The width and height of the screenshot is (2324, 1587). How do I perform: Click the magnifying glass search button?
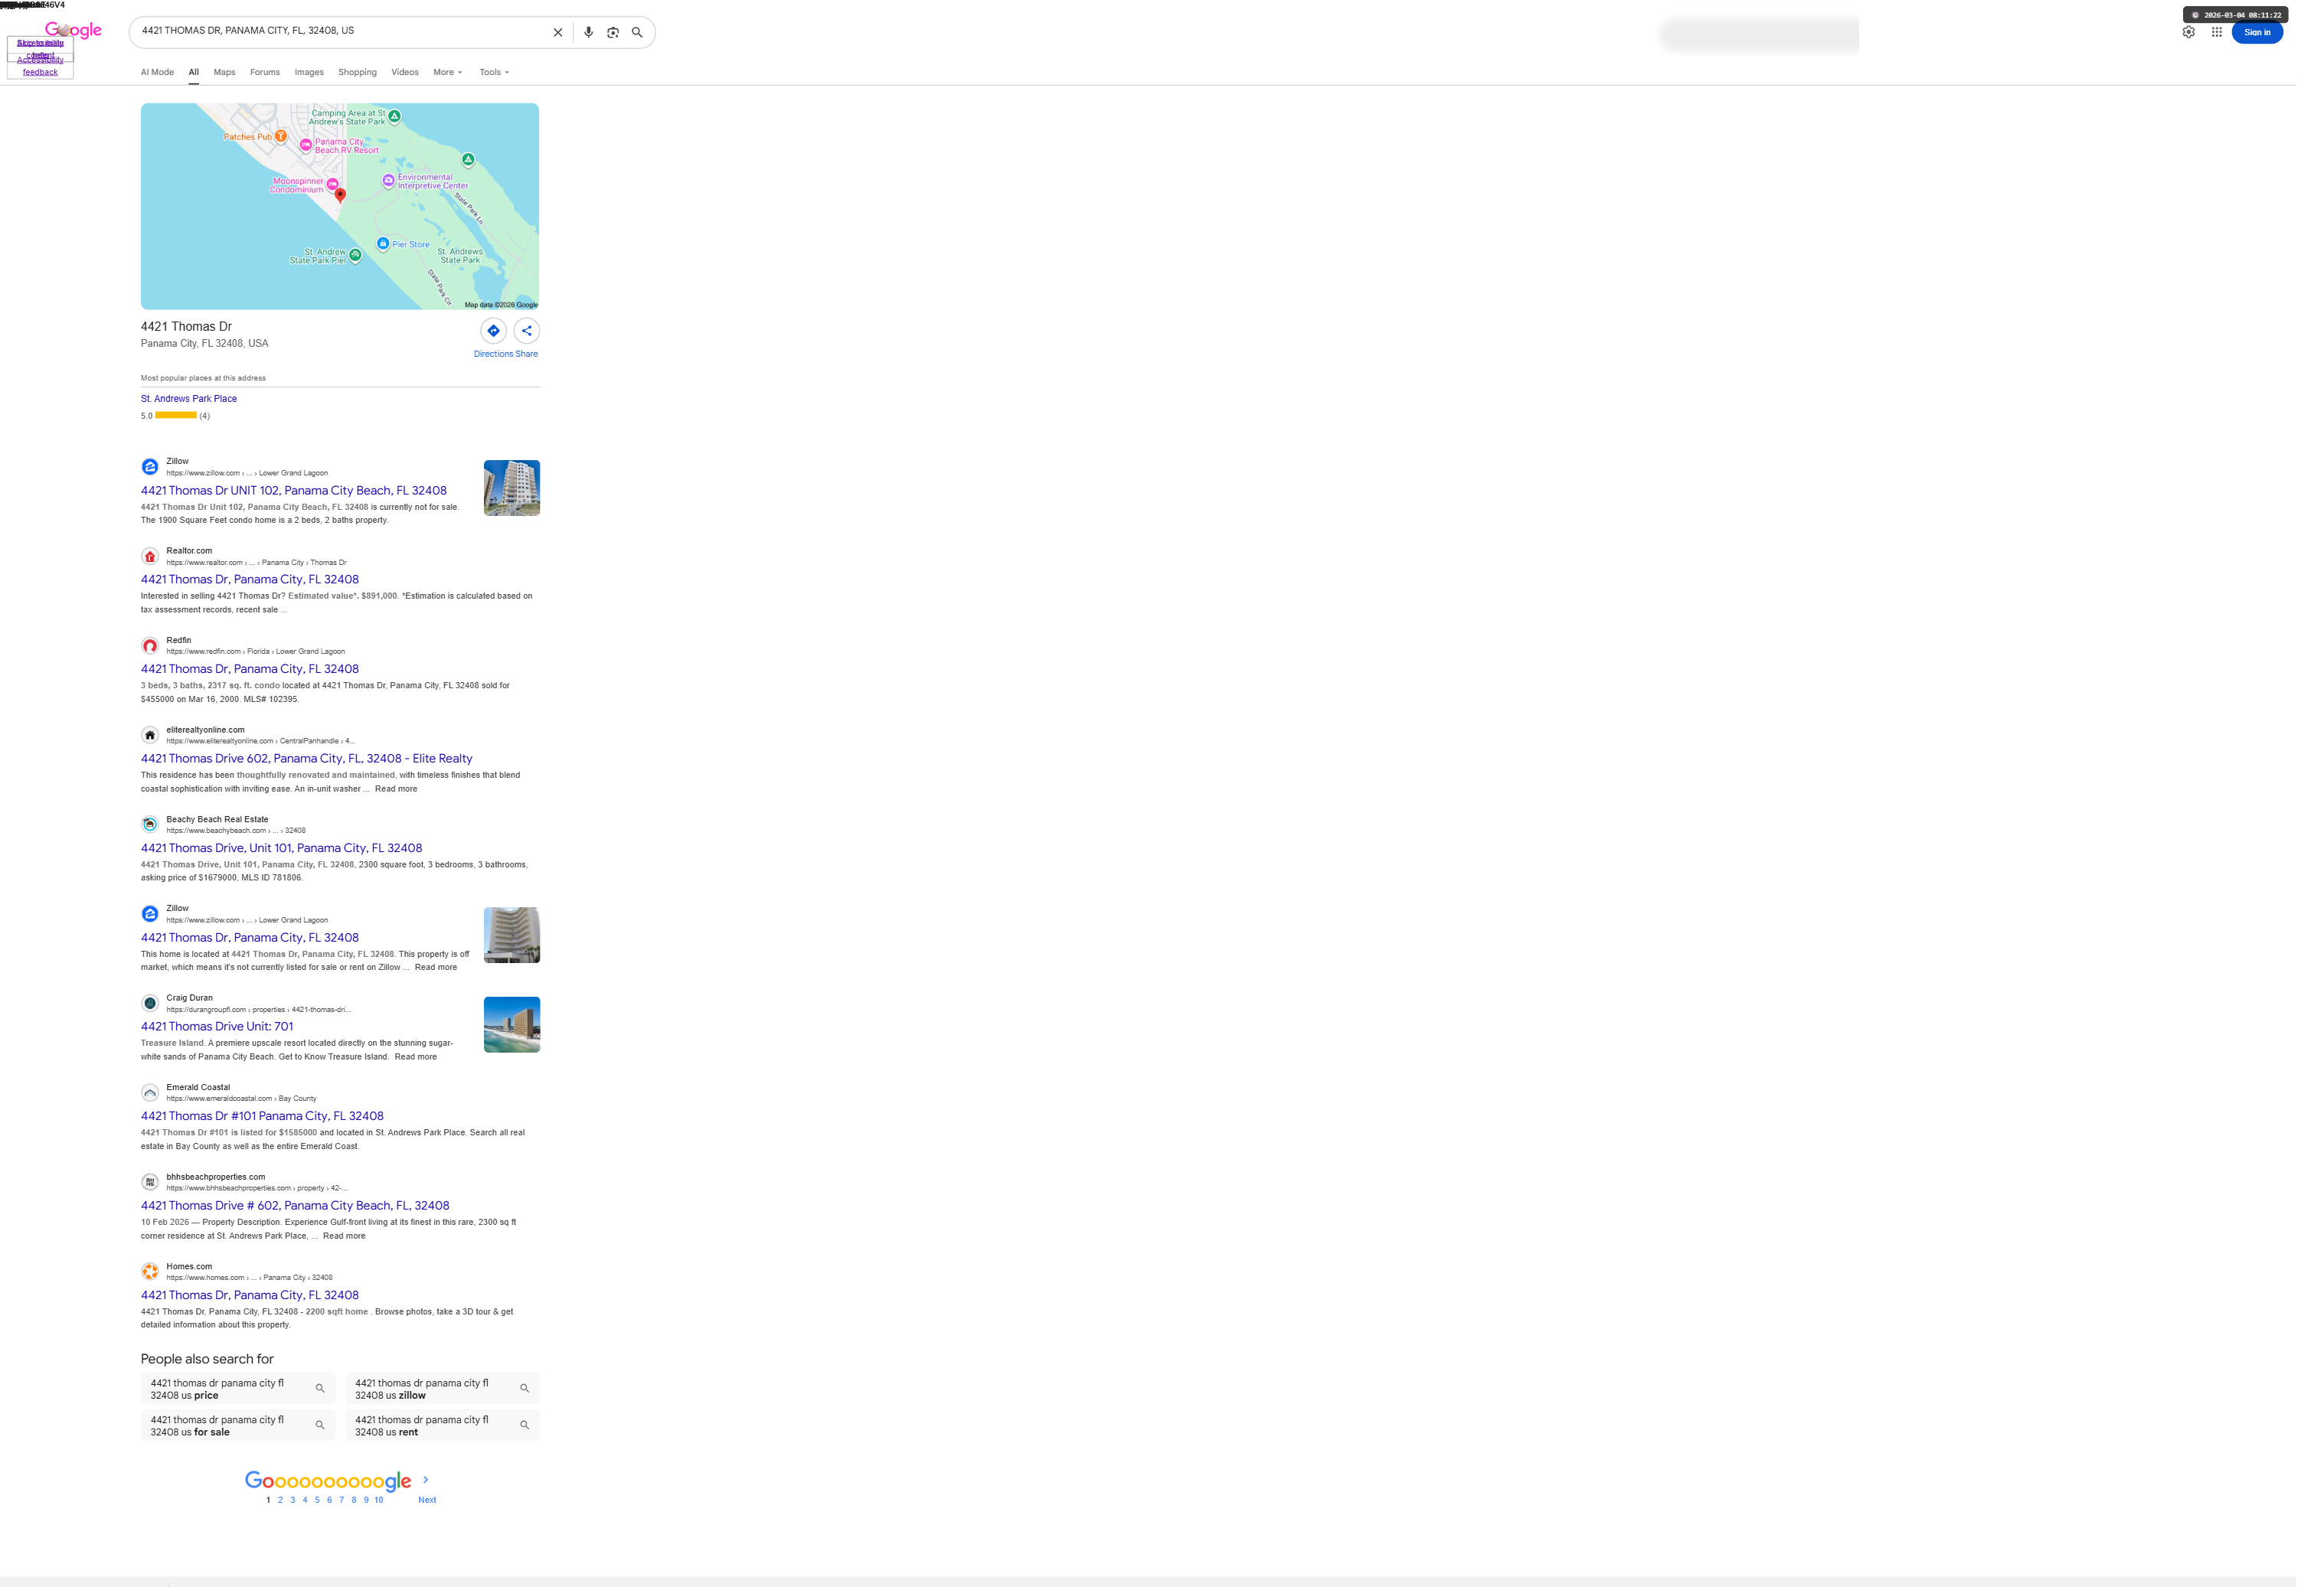[x=637, y=32]
